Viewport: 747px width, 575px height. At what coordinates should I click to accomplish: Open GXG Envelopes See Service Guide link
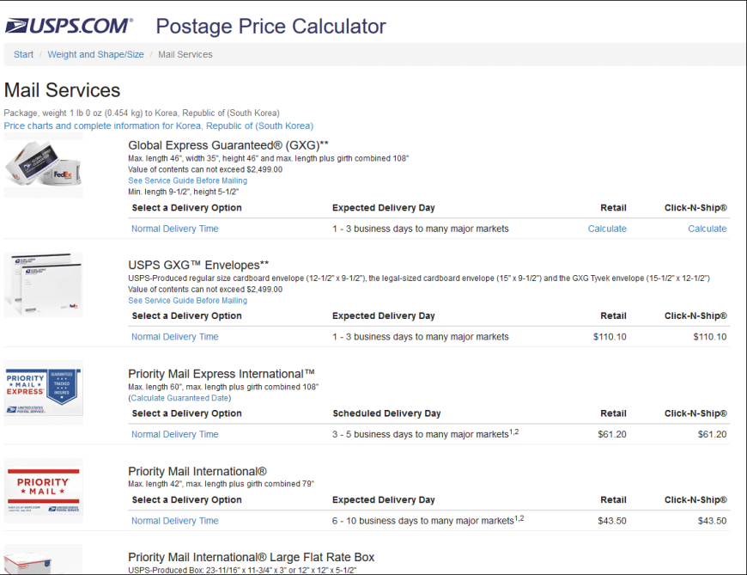[x=187, y=300]
